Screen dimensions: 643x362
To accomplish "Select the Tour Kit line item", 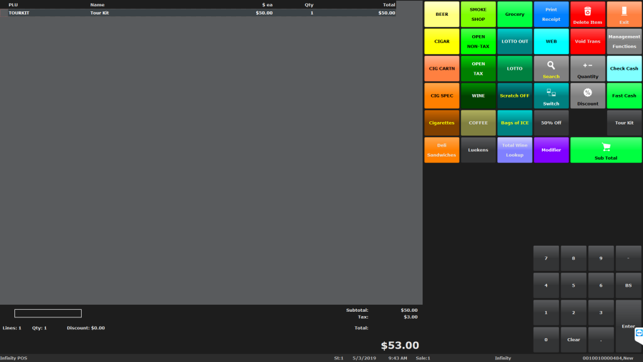I will click(188, 13).
